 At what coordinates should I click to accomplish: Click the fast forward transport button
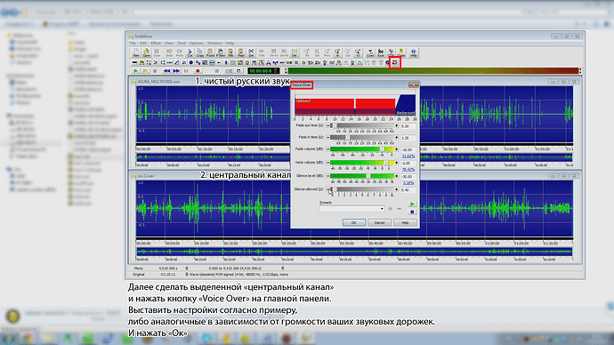pyautogui.click(x=176, y=71)
